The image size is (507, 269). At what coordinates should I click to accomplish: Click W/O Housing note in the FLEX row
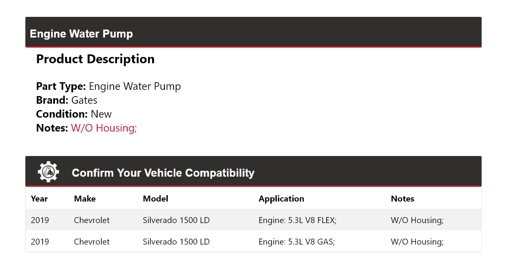[x=417, y=220]
